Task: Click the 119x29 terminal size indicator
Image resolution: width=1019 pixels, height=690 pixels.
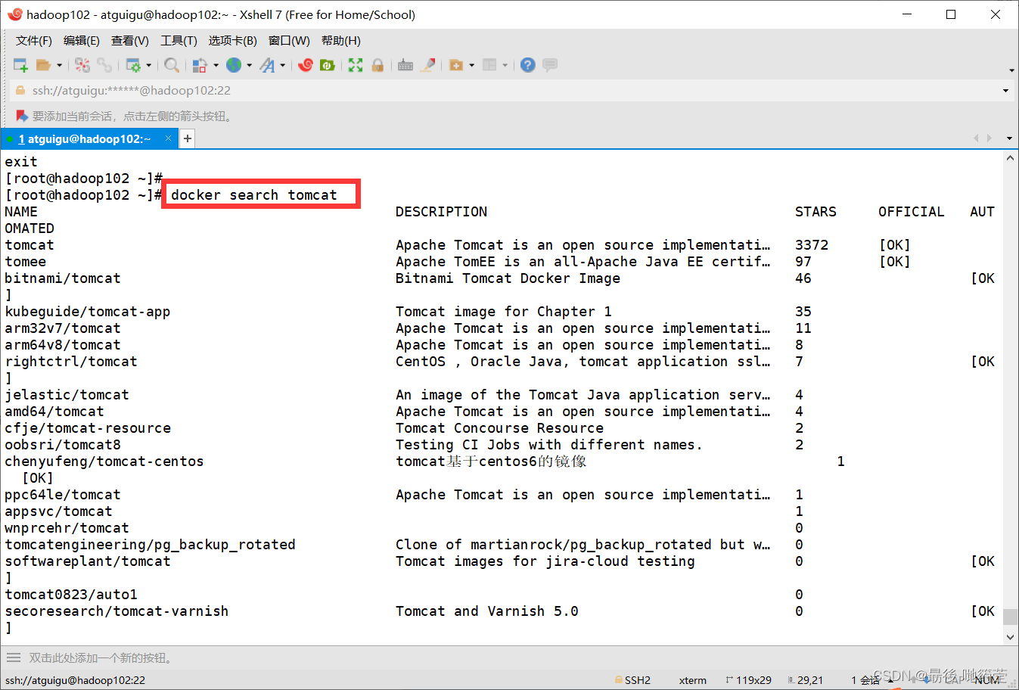Action: coord(748,680)
